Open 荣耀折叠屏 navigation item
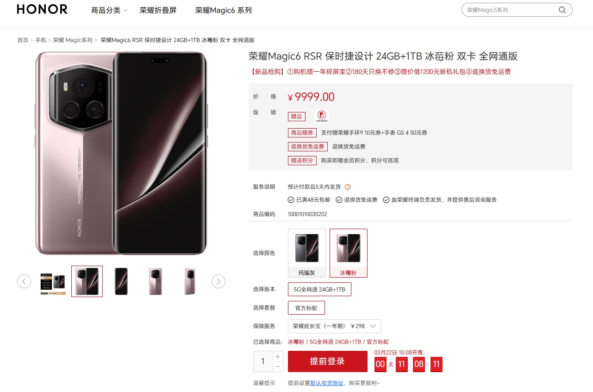 click(x=158, y=10)
